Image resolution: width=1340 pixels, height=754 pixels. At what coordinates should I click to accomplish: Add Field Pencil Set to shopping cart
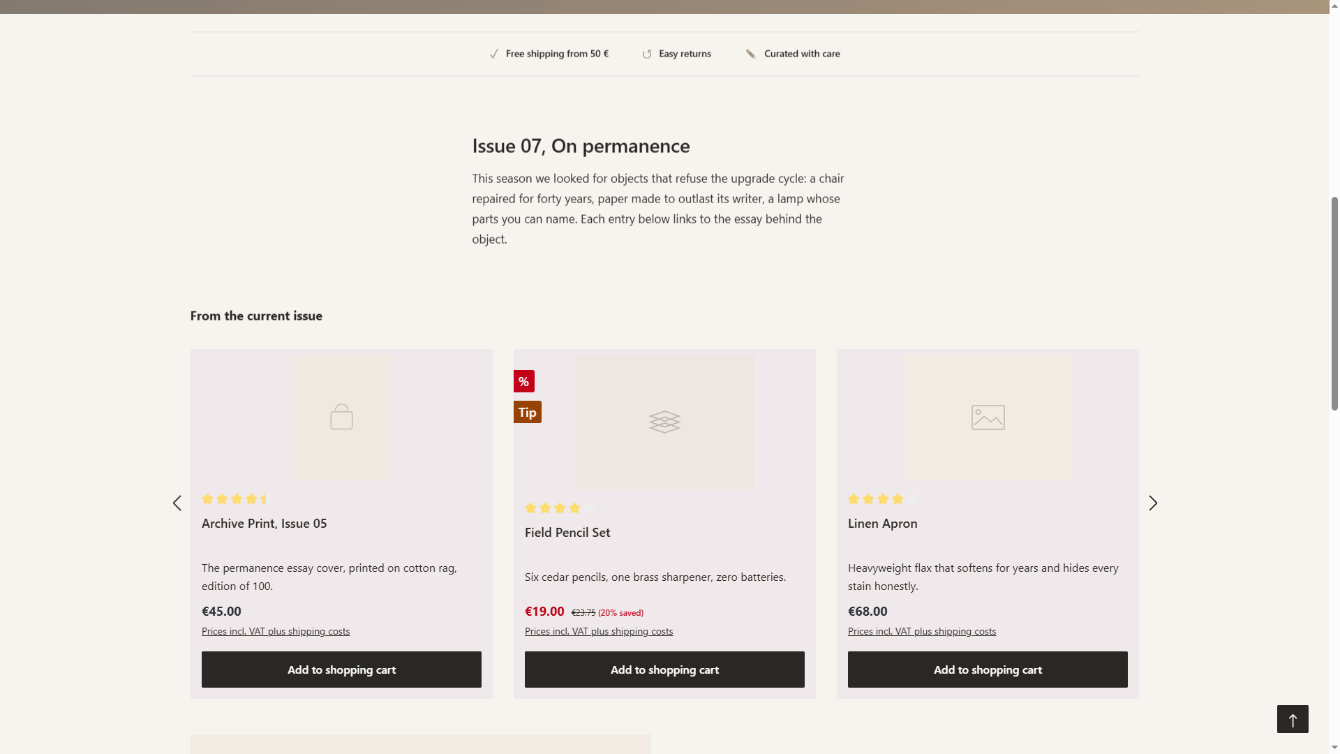point(664,670)
